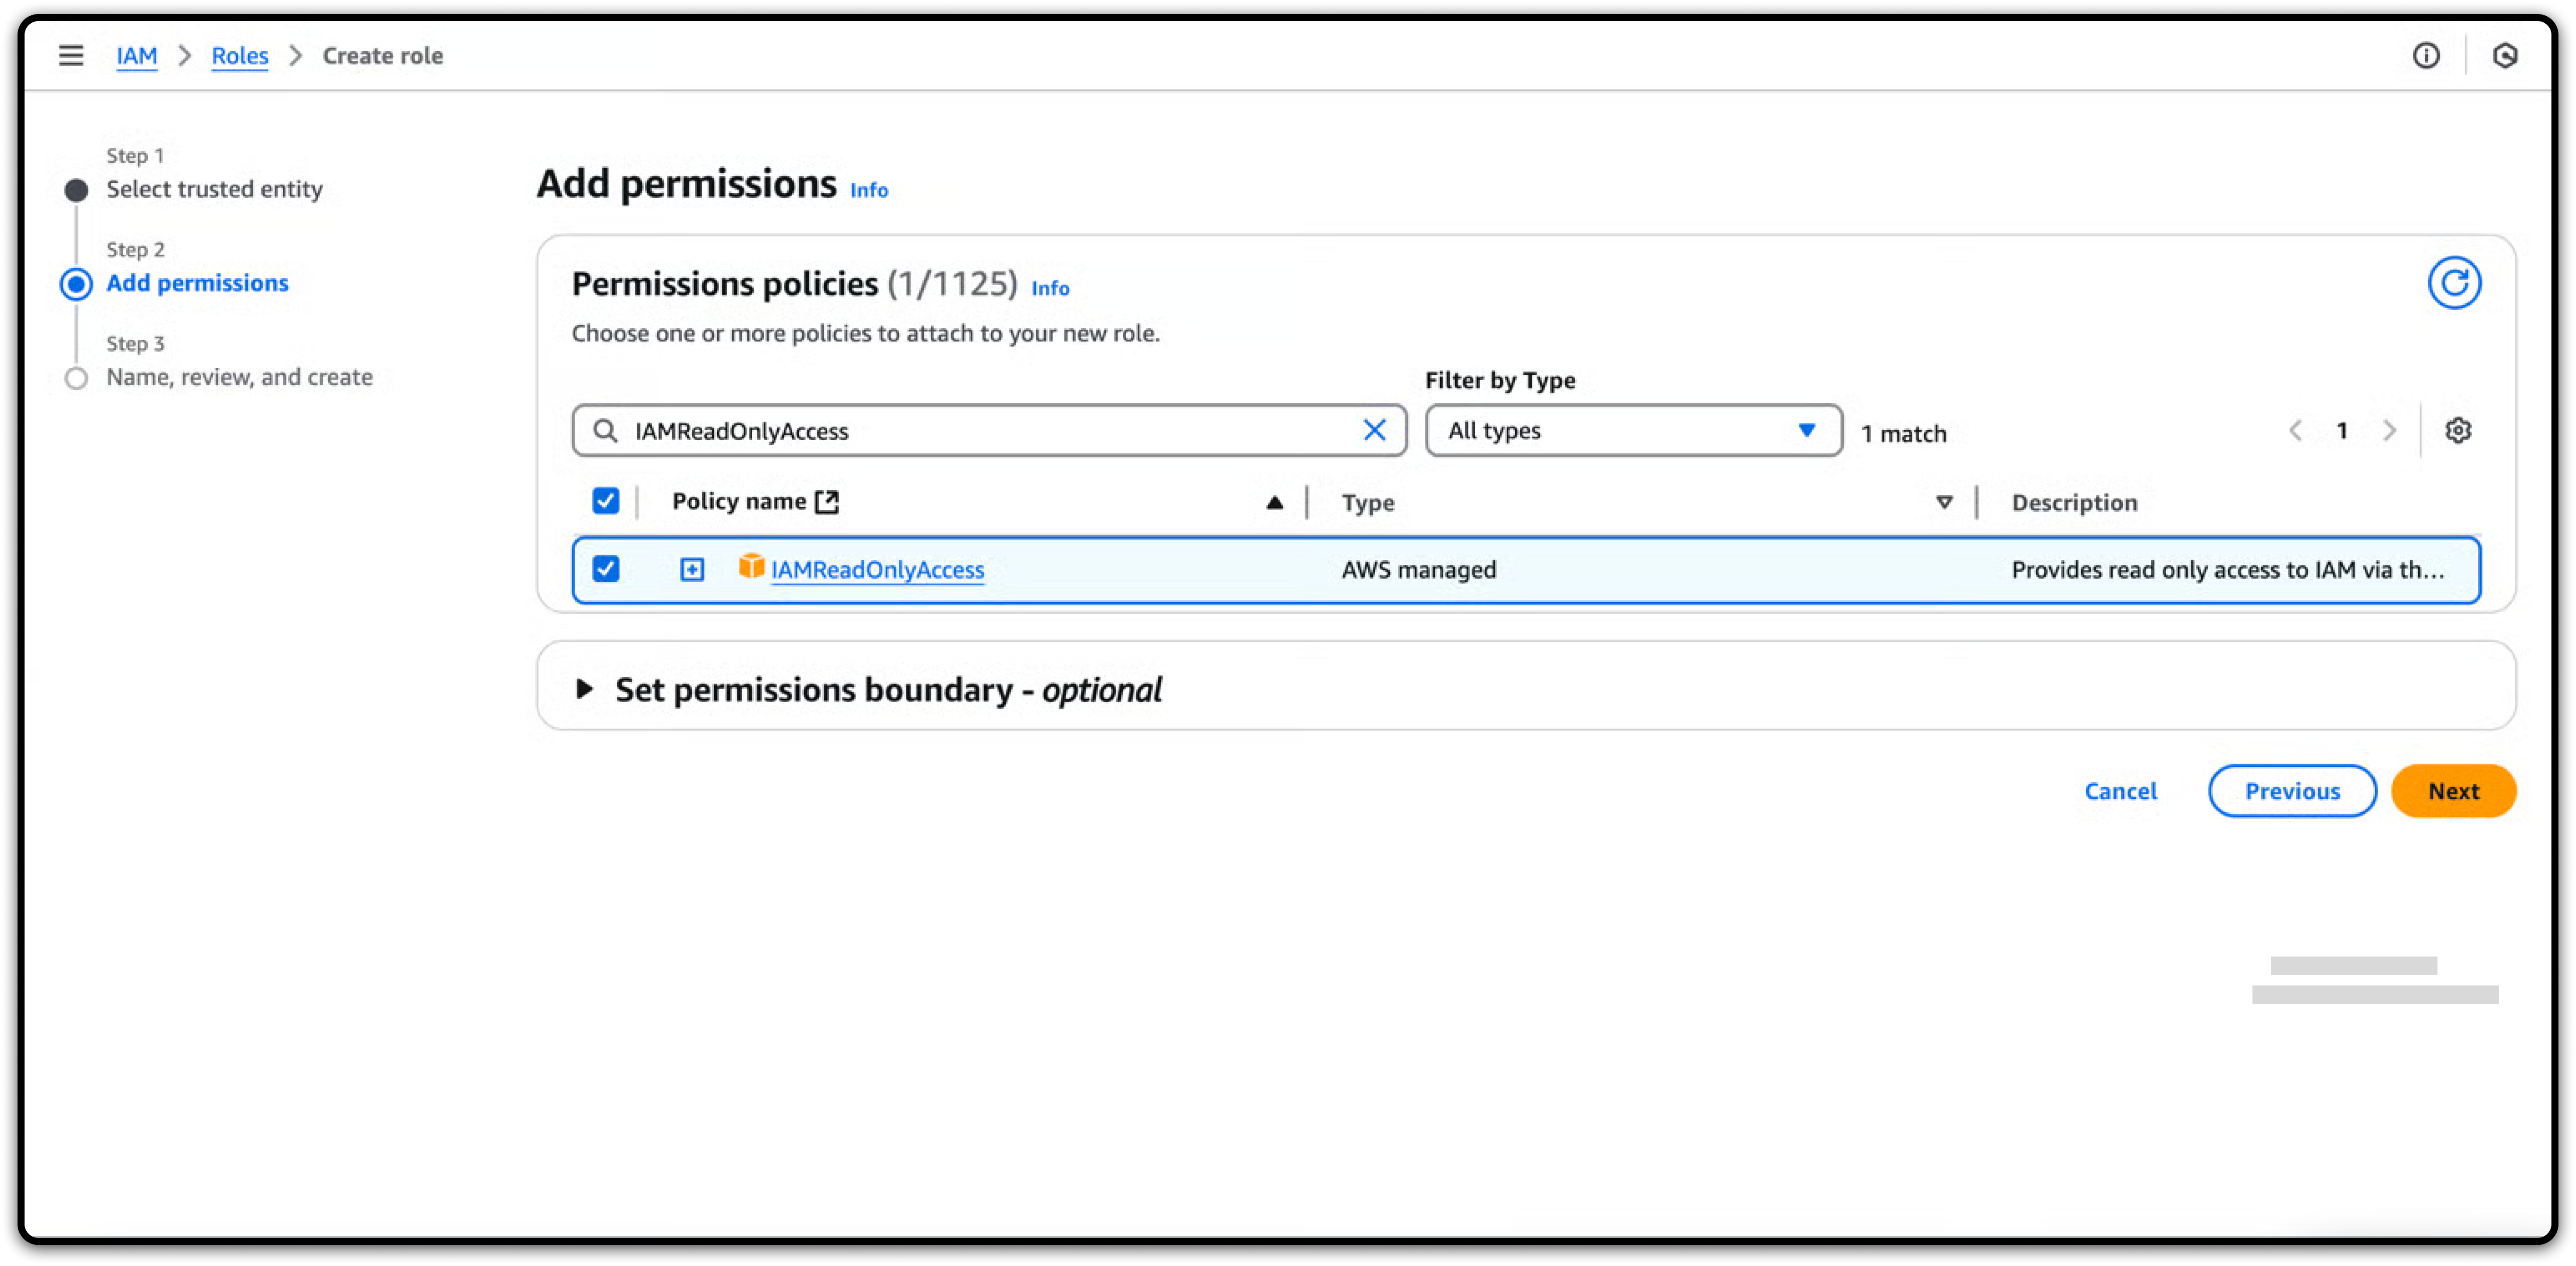This screenshot has width=2576, height=1266.
Task: Clear the search field with X
Action: click(1374, 430)
